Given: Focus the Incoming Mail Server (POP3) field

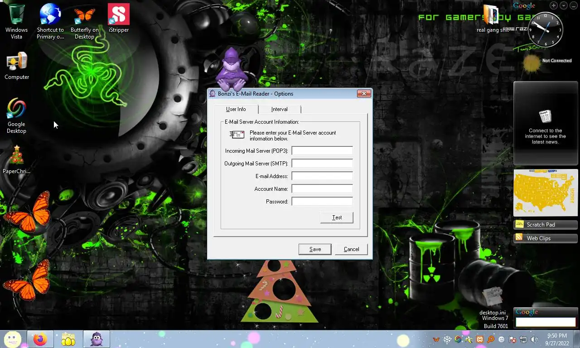Looking at the screenshot, I should tap(322, 150).
